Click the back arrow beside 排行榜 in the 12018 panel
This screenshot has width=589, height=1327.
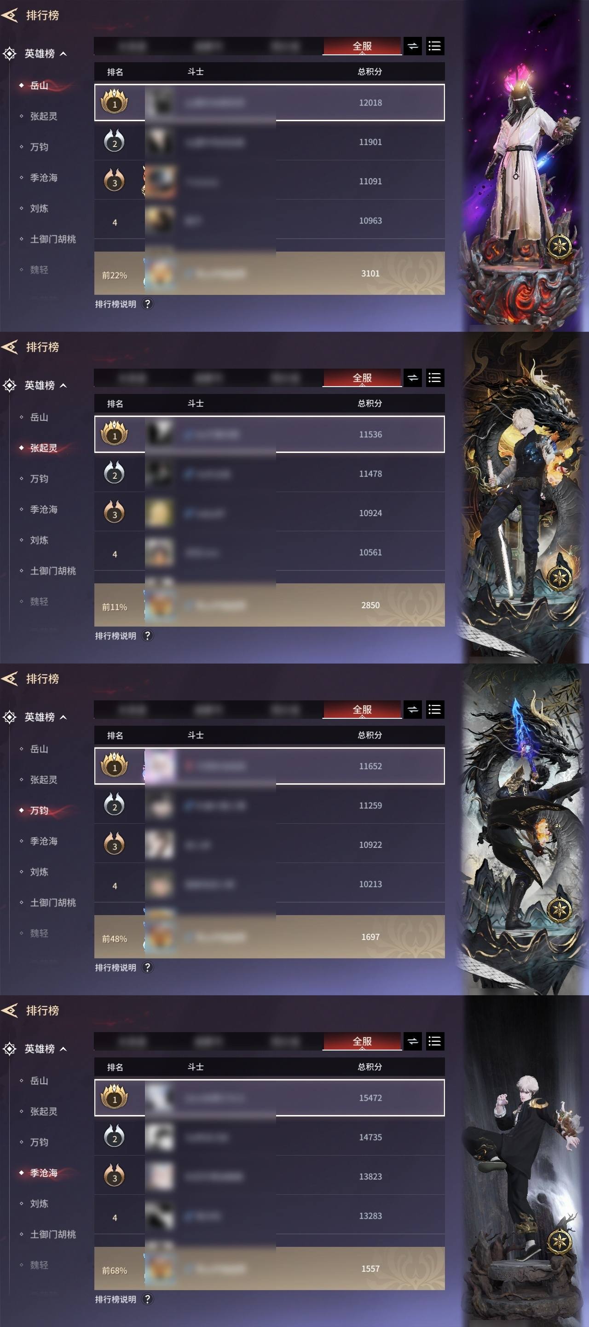pos(9,15)
